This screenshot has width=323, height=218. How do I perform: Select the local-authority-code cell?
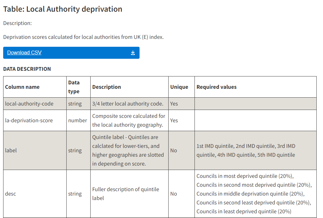tap(35, 104)
